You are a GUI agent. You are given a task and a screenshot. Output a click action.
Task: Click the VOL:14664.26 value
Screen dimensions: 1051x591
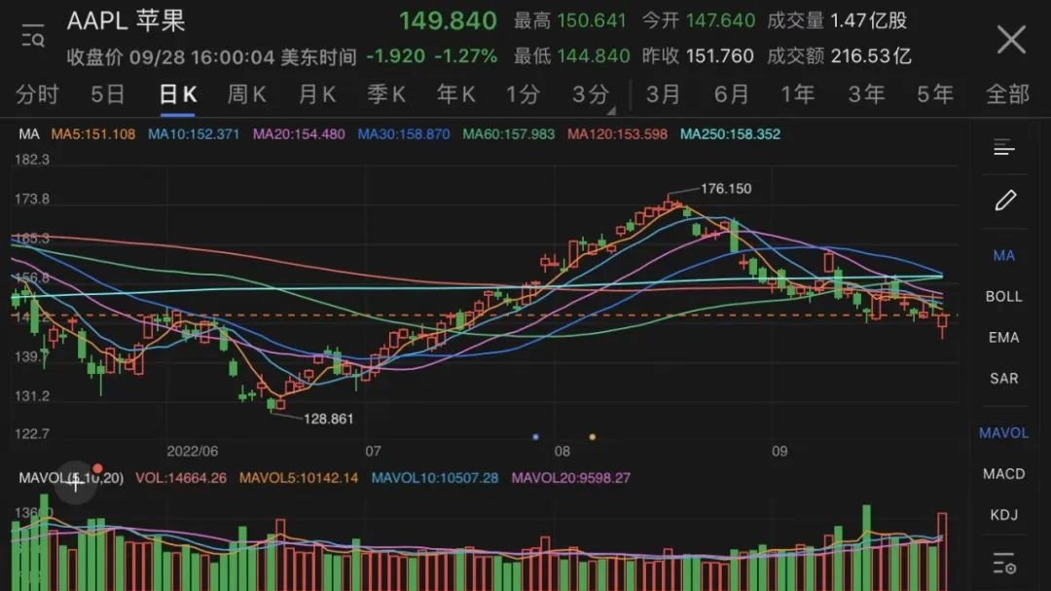[x=181, y=478]
